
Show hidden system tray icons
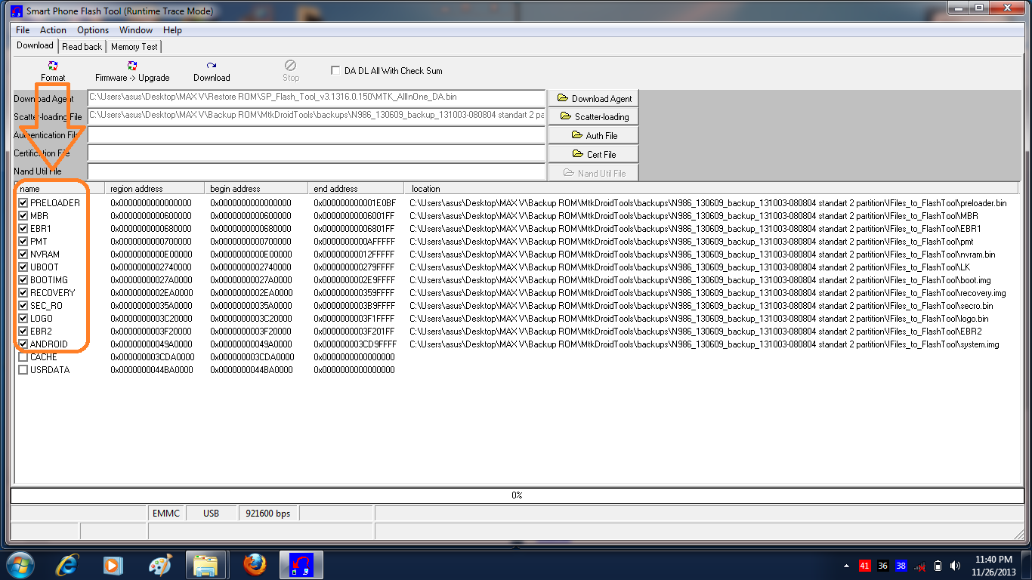point(846,566)
